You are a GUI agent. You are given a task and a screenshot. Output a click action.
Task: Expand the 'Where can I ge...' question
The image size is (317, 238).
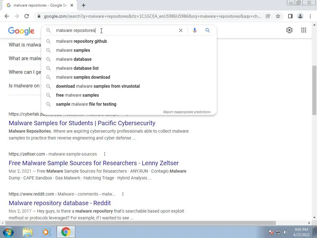tap(25, 72)
